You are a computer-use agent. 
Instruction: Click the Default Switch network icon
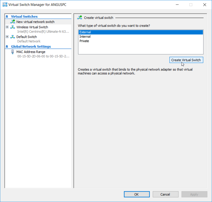13,37
